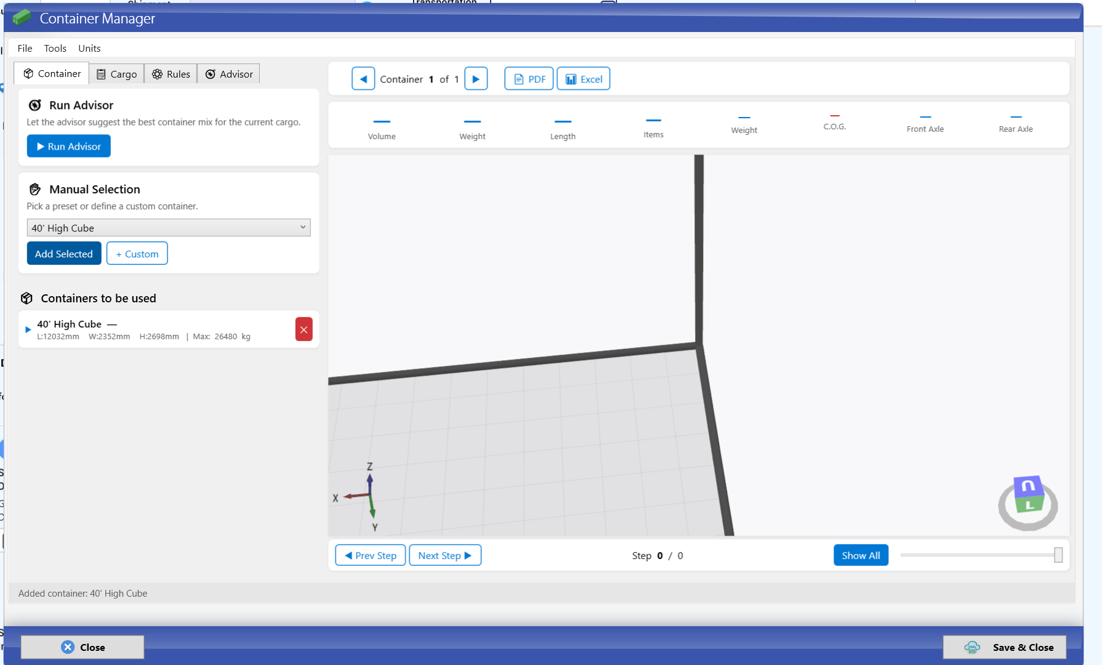Click the Close button at bottom
This screenshot has height=665, width=1102.
(x=82, y=647)
